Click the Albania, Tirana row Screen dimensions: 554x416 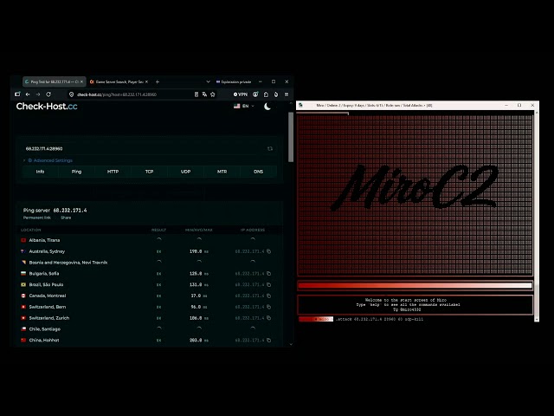pyautogui.click(x=149, y=240)
